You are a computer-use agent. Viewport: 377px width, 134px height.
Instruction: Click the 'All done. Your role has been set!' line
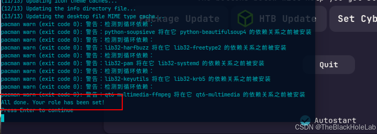[x=53, y=102]
